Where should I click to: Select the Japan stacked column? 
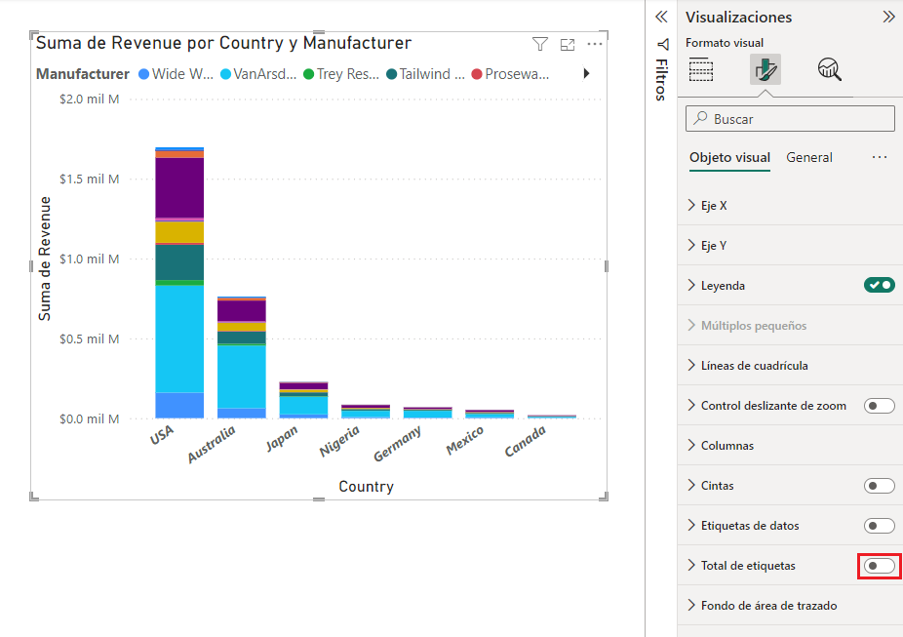pos(303,400)
